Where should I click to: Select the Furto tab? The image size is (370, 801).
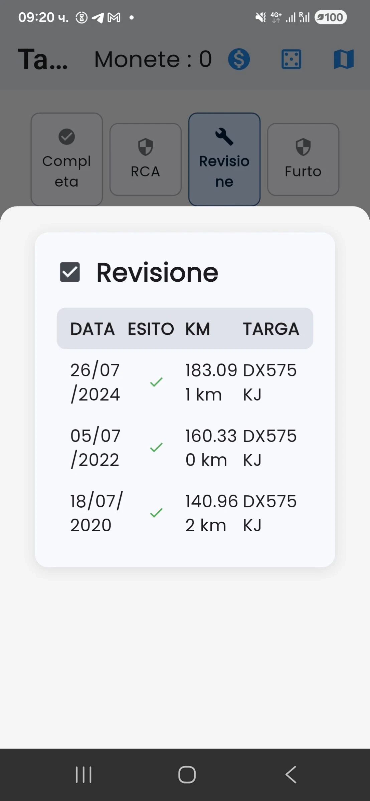[x=303, y=159]
